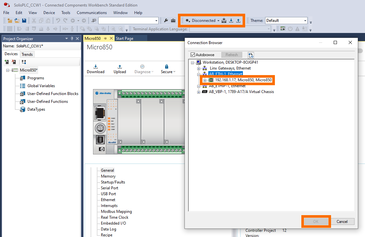This screenshot has height=237, width=365.
Task: Select User-Defined Function Blocks node
Action: [x=53, y=94]
